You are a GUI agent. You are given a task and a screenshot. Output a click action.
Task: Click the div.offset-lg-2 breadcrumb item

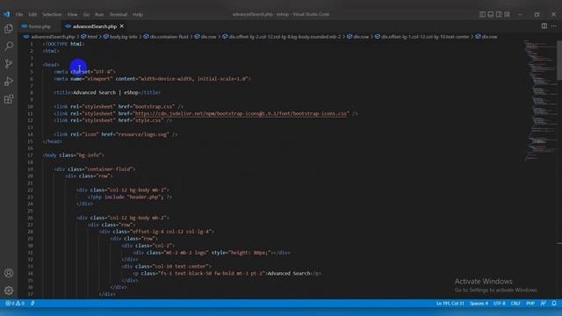[282, 37]
